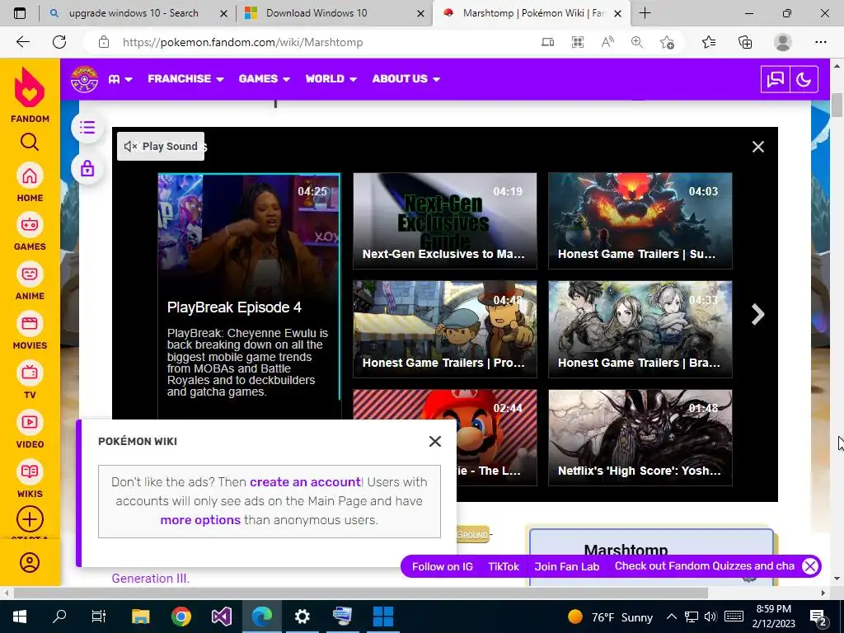Close the video player overlay
This screenshot has width=844, height=633.
758,147
